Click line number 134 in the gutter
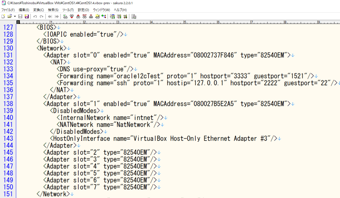Screen dimensions: 340x198 point(8,76)
